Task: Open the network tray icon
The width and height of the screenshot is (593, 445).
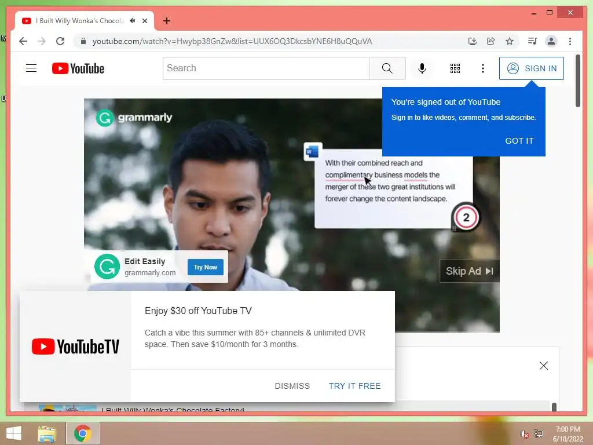Action: (x=539, y=433)
